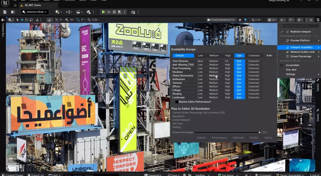The image size is (321, 176).
Task: Click the eject playback button
Action: (120, 12)
